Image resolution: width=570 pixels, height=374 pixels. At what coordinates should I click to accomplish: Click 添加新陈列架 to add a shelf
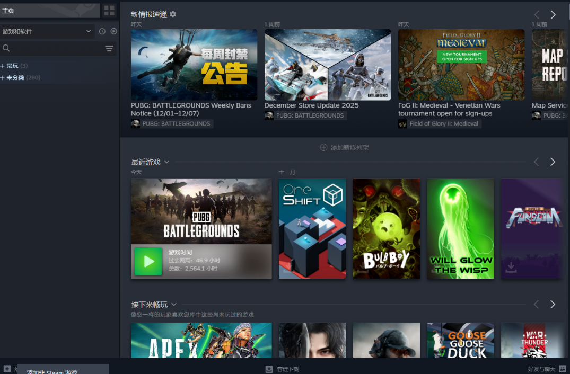coord(344,148)
